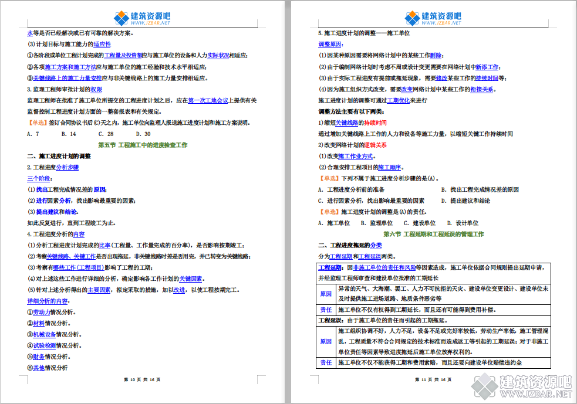577x404 pixels.
Task: Click underlined 施工作业方式
Action: 356,156
